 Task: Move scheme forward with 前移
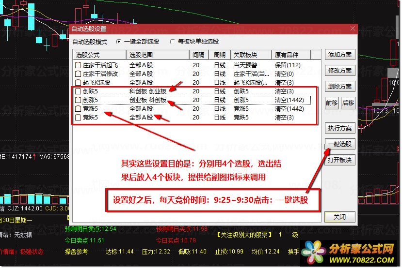coord(332,103)
